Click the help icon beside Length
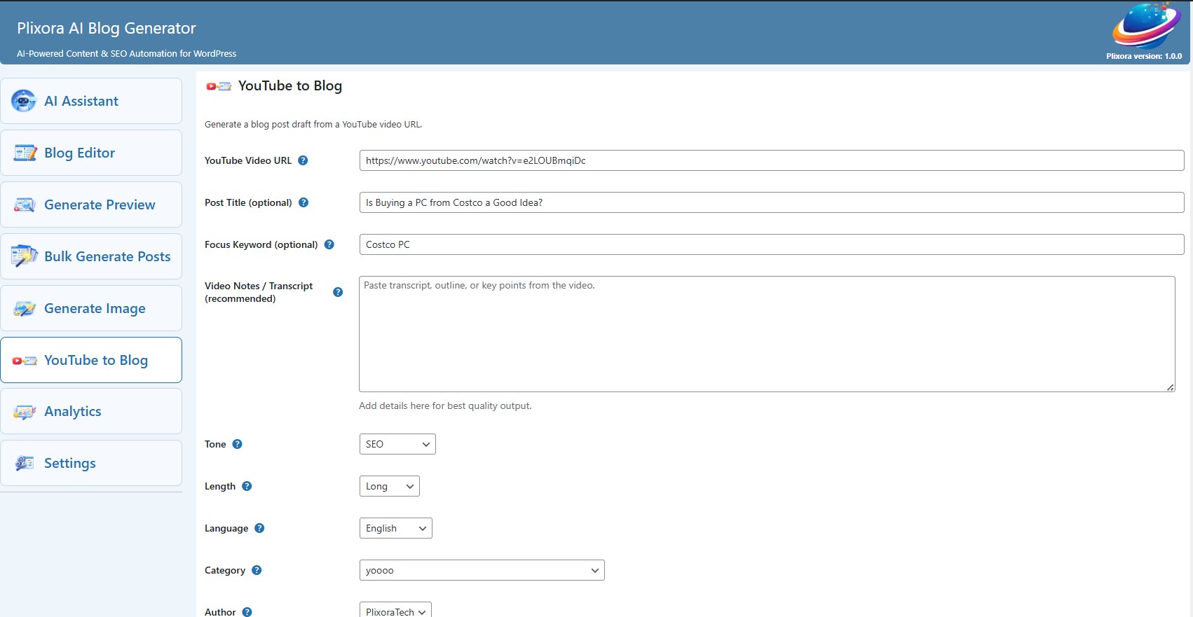 pos(247,486)
